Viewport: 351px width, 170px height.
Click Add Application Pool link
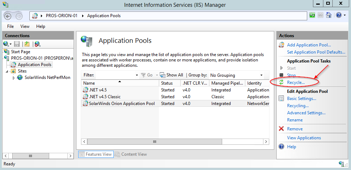(x=309, y=45)
